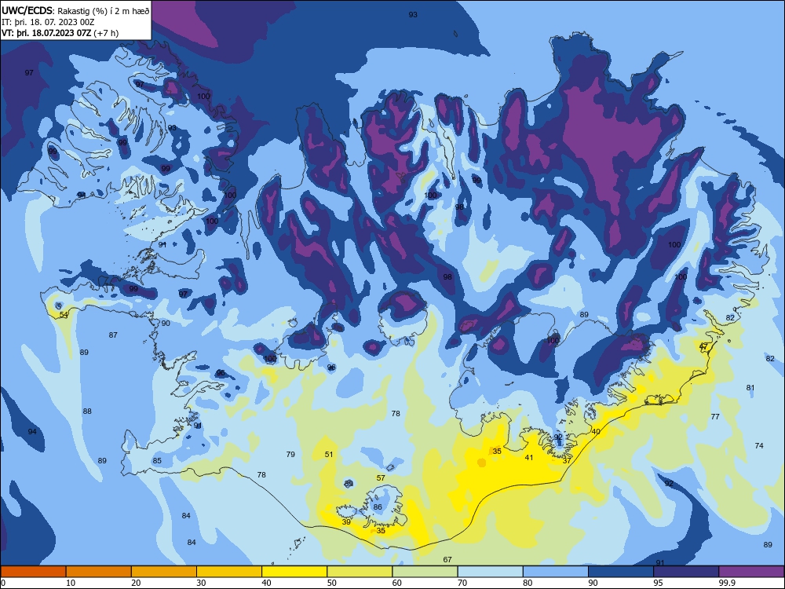Screen dimensions: 785x589
Task: Click the humidity value '47' on the map
Action: click(703, 346)
